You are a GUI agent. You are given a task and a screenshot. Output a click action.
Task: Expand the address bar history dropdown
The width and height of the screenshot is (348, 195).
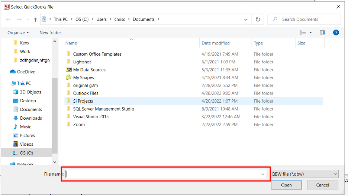246,19
